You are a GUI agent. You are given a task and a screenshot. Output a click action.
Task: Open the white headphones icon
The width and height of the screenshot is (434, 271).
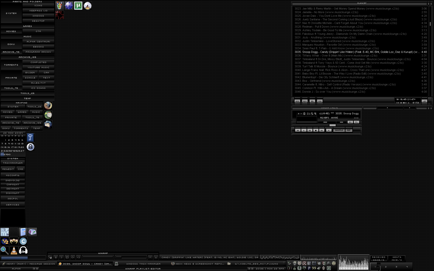point(23,250)
